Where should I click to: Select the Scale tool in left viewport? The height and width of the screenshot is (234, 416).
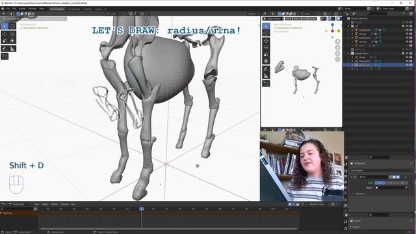[x=5, y=40]
